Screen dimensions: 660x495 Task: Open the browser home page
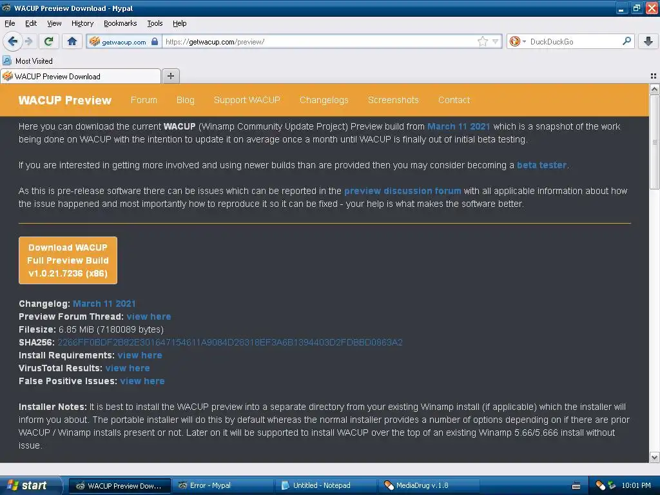click(72, 41)
